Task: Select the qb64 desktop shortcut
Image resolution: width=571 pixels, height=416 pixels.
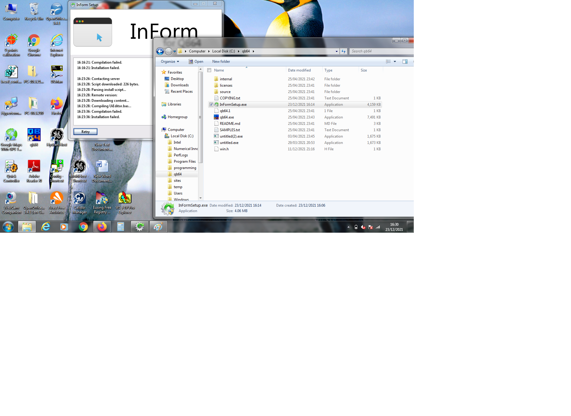Action: click(34, 137)
